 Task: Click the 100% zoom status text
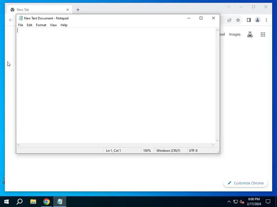click(x=147, y=151)
